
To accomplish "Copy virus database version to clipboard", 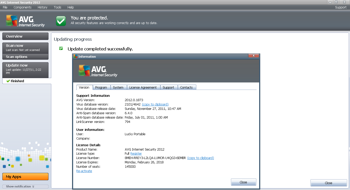I will [x=155, y=104].
